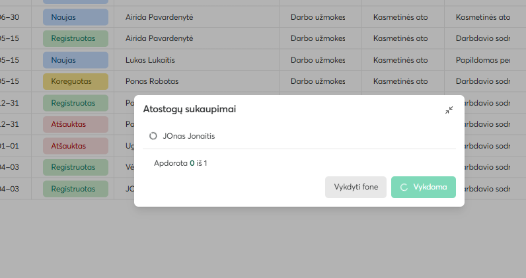Click the bottom Registruotas status badge
Screen dimensions: 526x278
[75, 189]
